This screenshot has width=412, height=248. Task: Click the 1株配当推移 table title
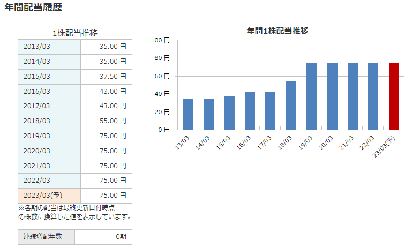click(x=75, y=33)
